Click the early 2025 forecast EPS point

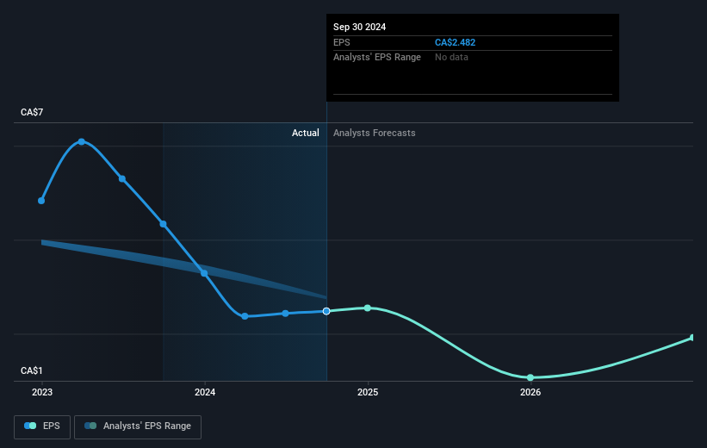(x=368, y=308)
